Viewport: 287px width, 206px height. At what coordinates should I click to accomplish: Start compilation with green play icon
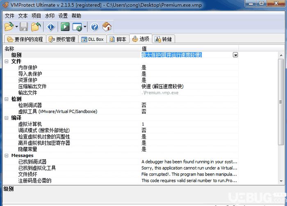pyautogui.click(x=65, y=27)
